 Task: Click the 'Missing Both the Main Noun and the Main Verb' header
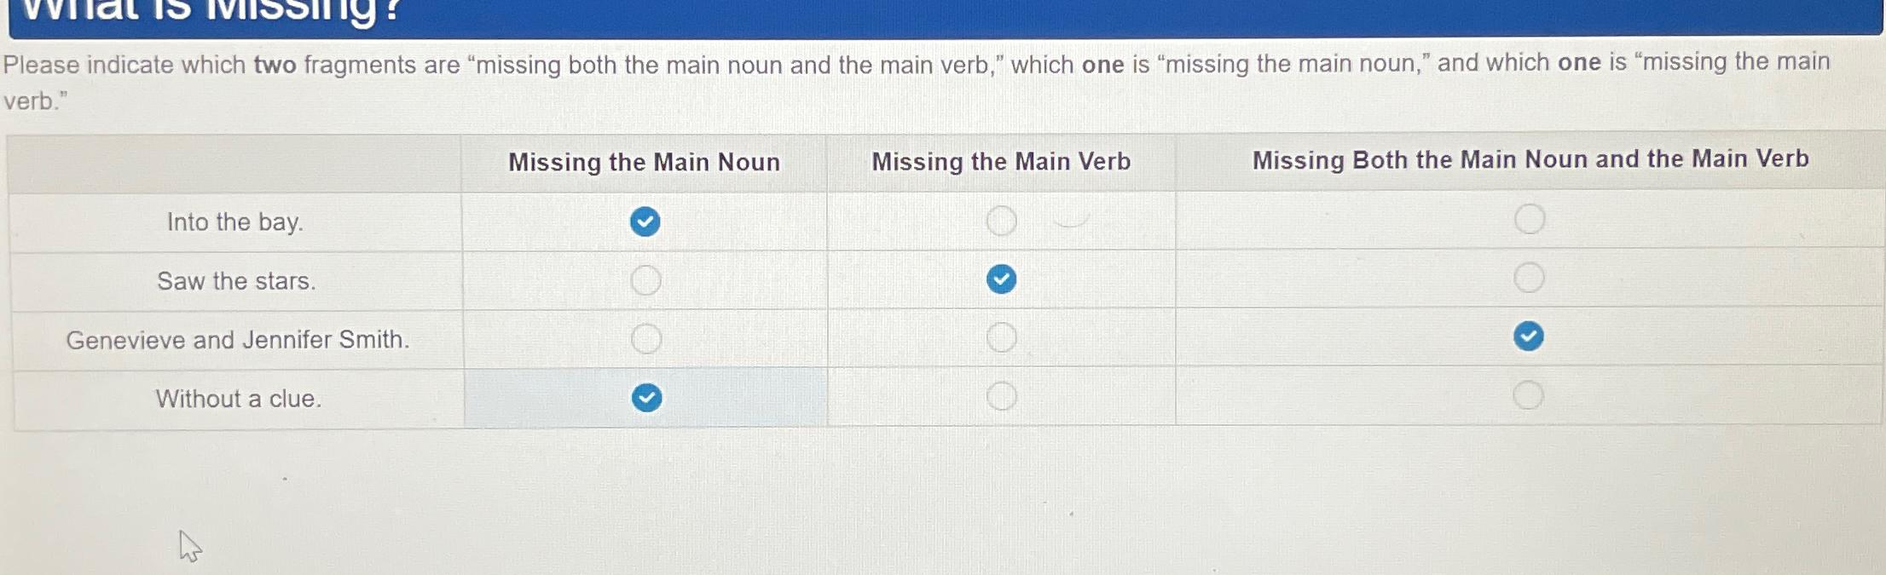[x=1530, y=159]
